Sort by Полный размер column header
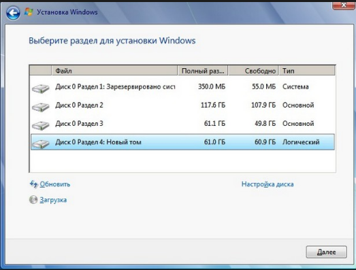The width and height of the screenshot is (356, 270). click(x=203, y=71)
